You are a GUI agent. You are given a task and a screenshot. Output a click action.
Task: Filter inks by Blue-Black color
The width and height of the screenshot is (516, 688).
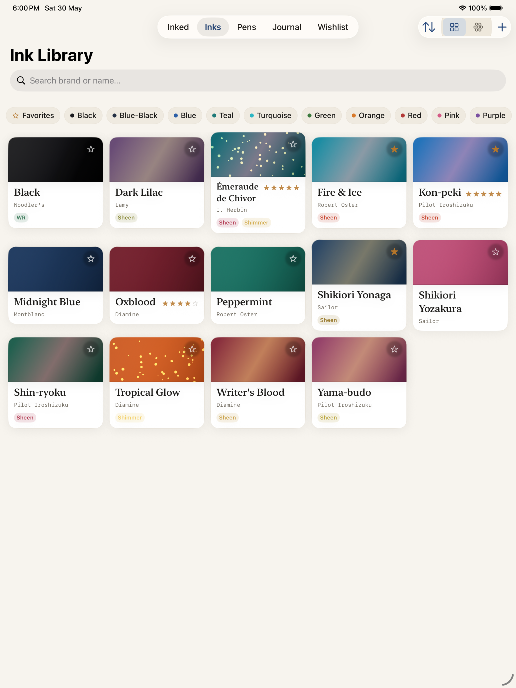[x=135, y=115]
